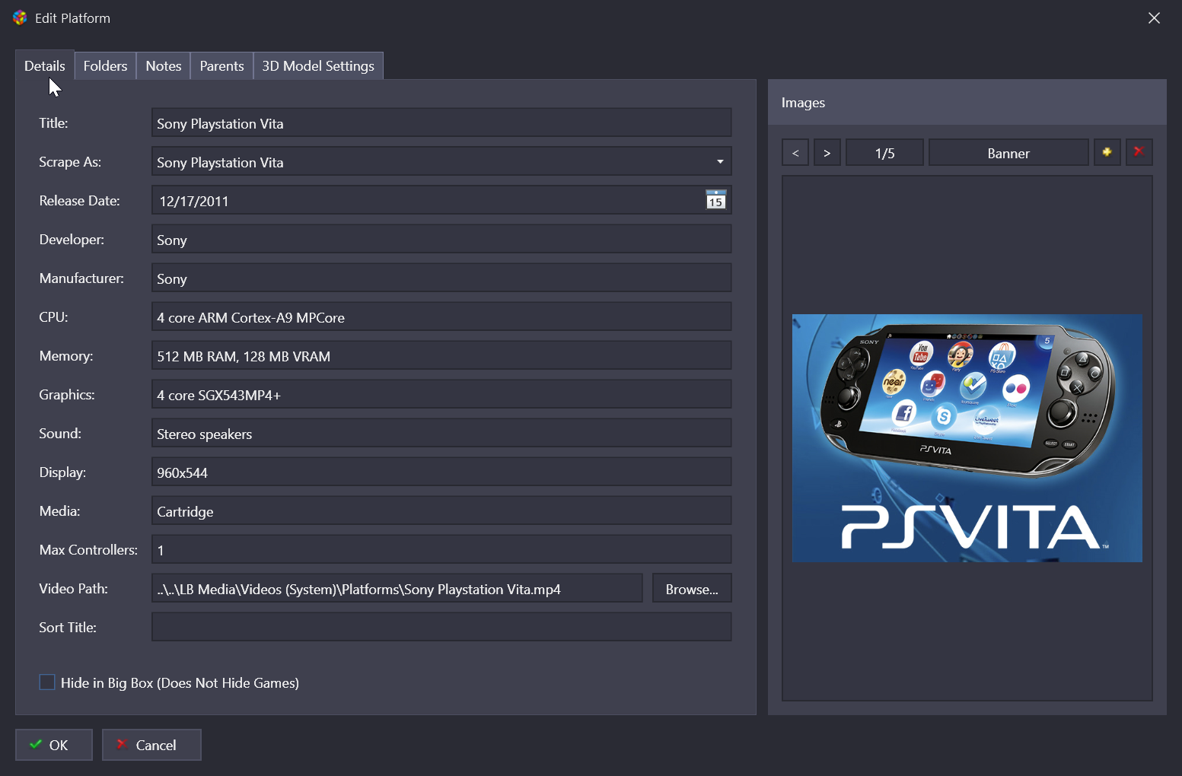Edit the Developer field
This screenshot has width=1182, height=776.
point(441,239)
